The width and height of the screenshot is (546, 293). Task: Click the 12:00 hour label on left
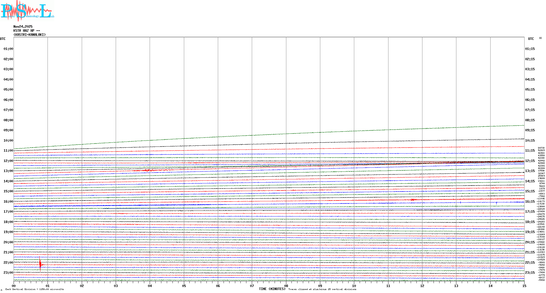pyautogui.click(x=8, y=161)
